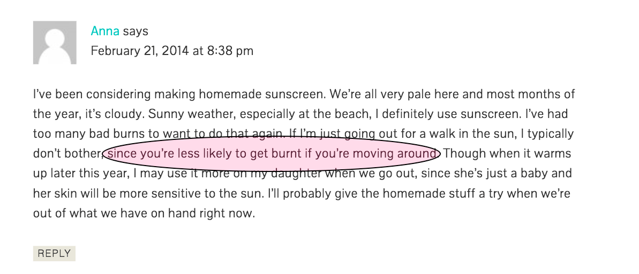Click '8:38 pm' in the comment timestamp
This screenshot has width=639, height=274.
point(230,51)
